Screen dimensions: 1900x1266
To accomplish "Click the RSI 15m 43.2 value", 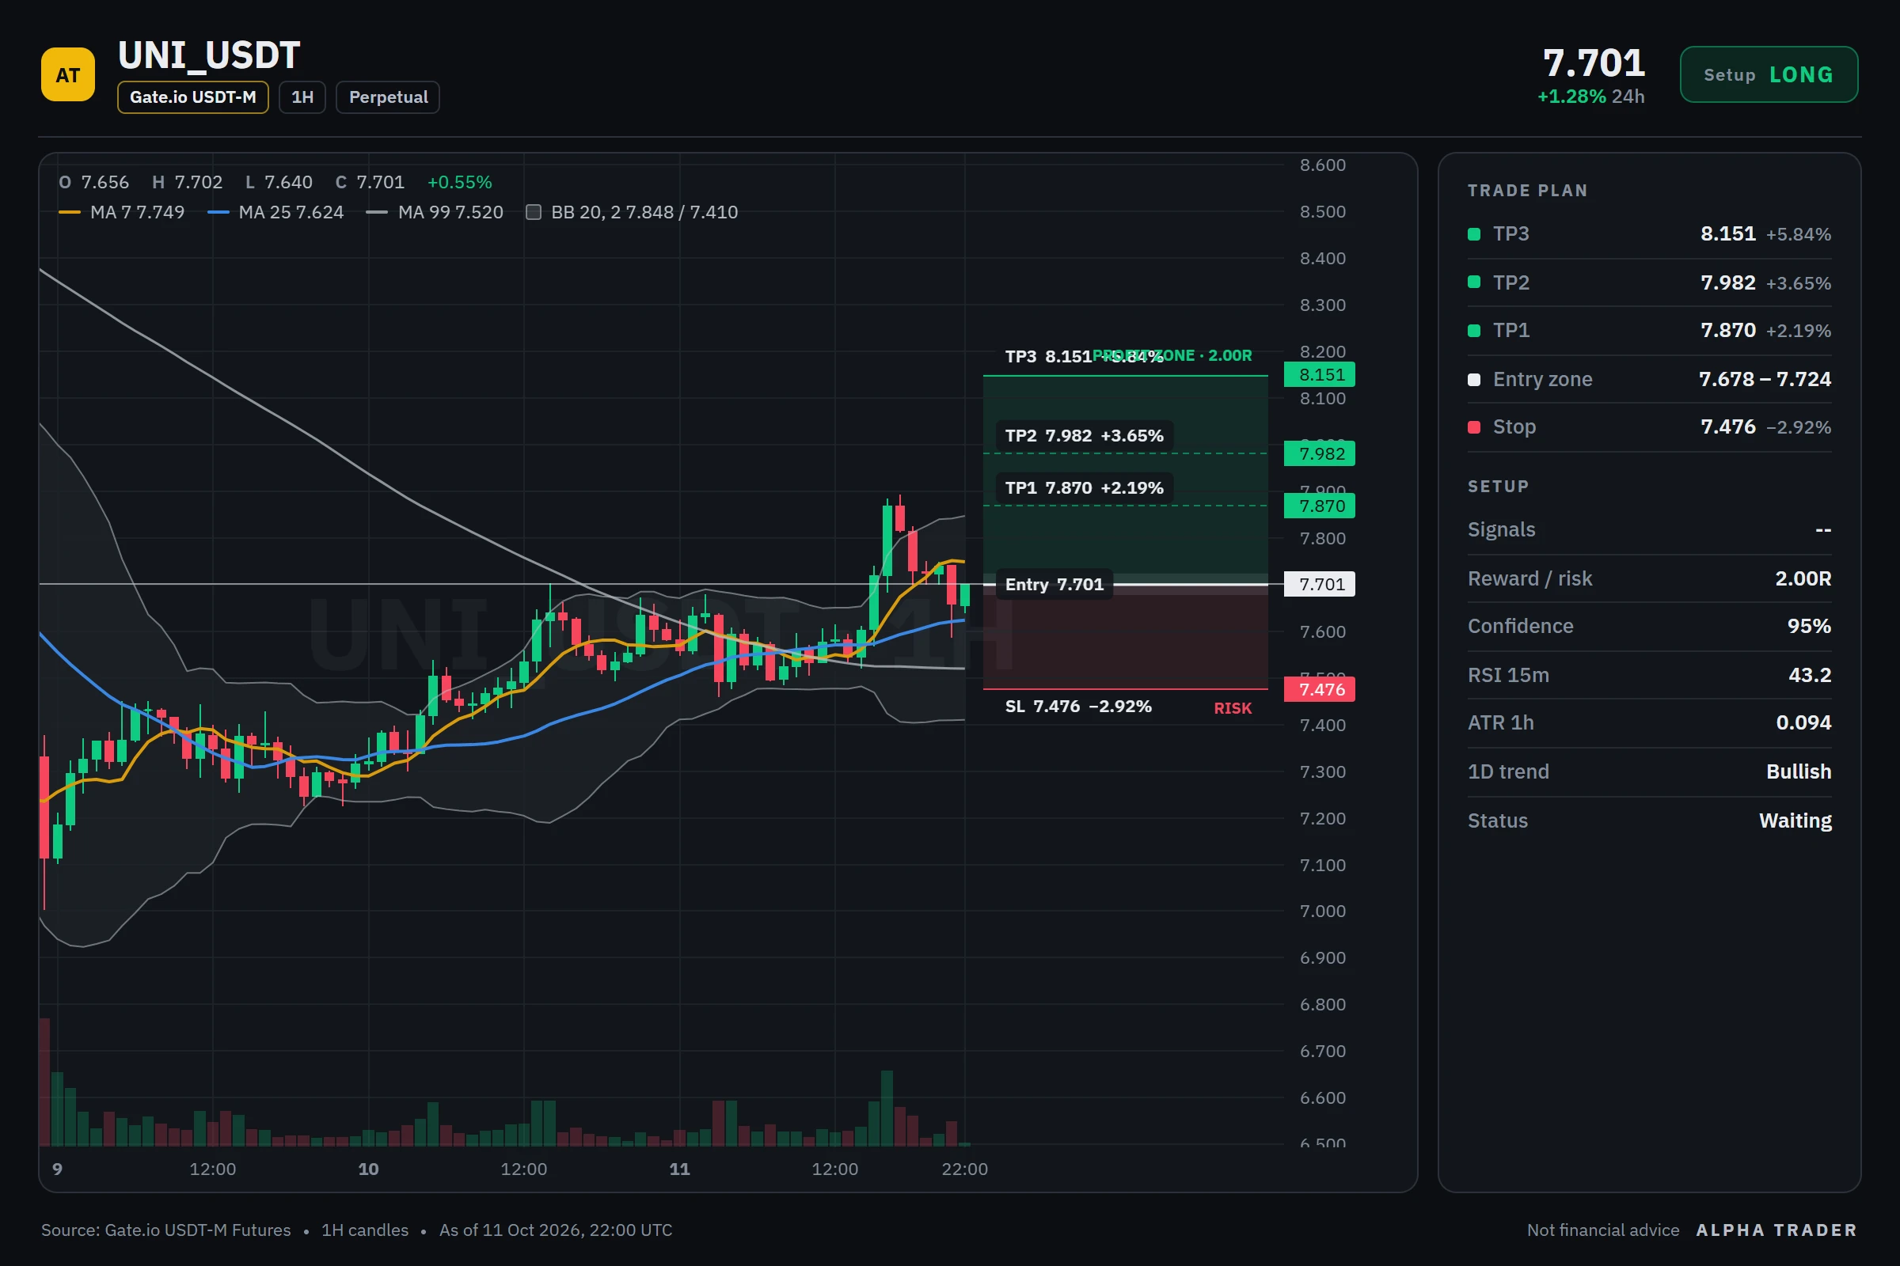I will (1810, 675).
